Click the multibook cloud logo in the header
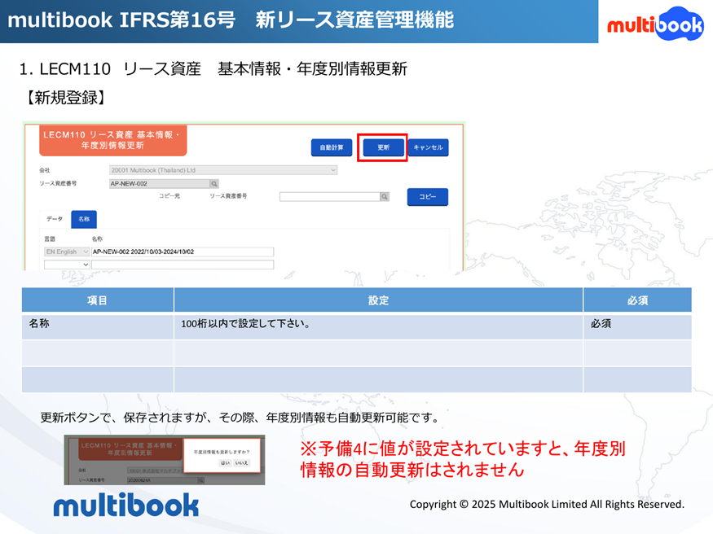The height and width of the screenshot is (534, 713). [655, 24]
